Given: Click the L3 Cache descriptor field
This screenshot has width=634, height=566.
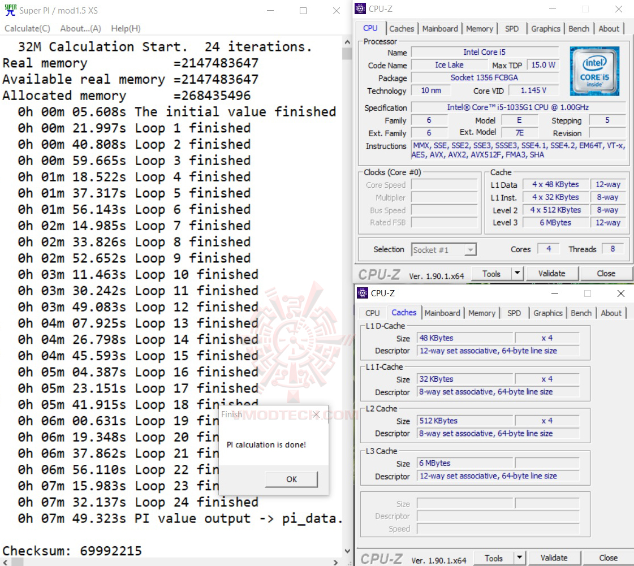Looking at the screenshot, I should [x=498, y=476].
